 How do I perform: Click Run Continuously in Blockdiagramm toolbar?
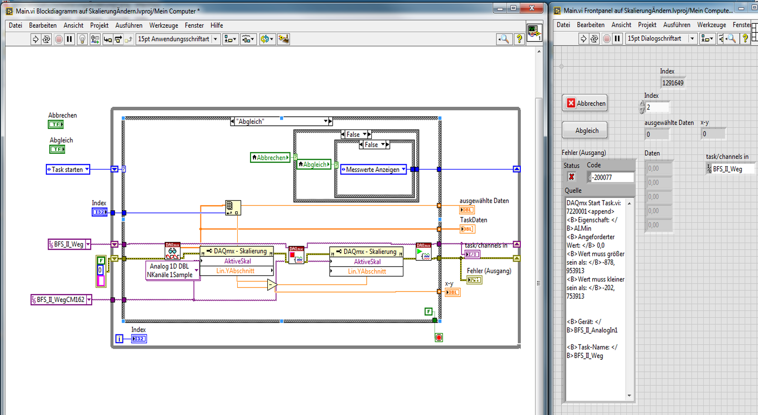point(46,39)
